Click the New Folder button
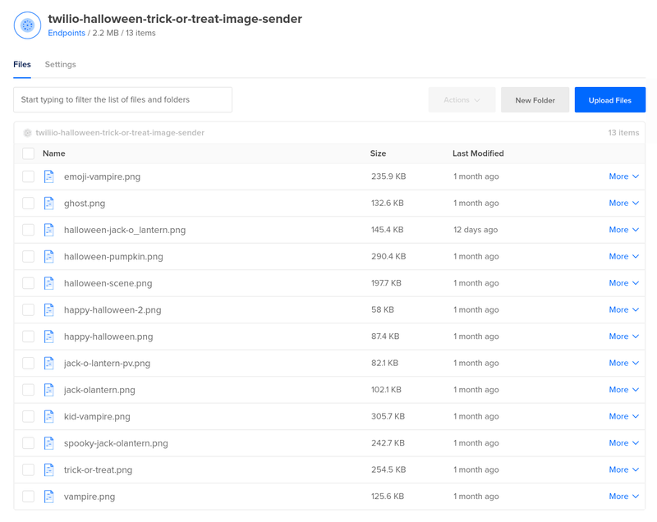Screen dimensions: 657x522 coord(535,100)
